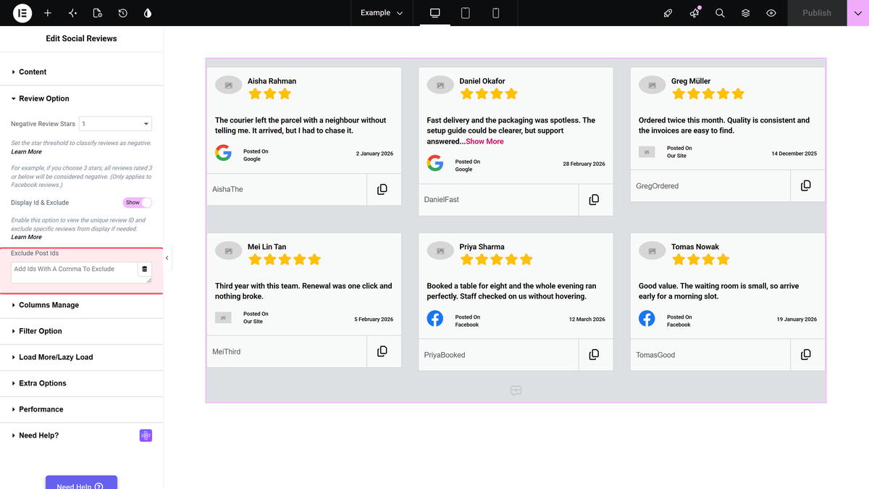Viewport: 869px width, 489px height.
Task: Click Show More on Daniel Okafor's review
Action: tap(484, 141)
